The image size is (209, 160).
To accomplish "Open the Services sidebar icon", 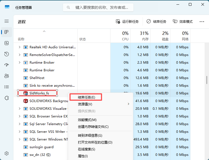I will [x=7, y=98].
